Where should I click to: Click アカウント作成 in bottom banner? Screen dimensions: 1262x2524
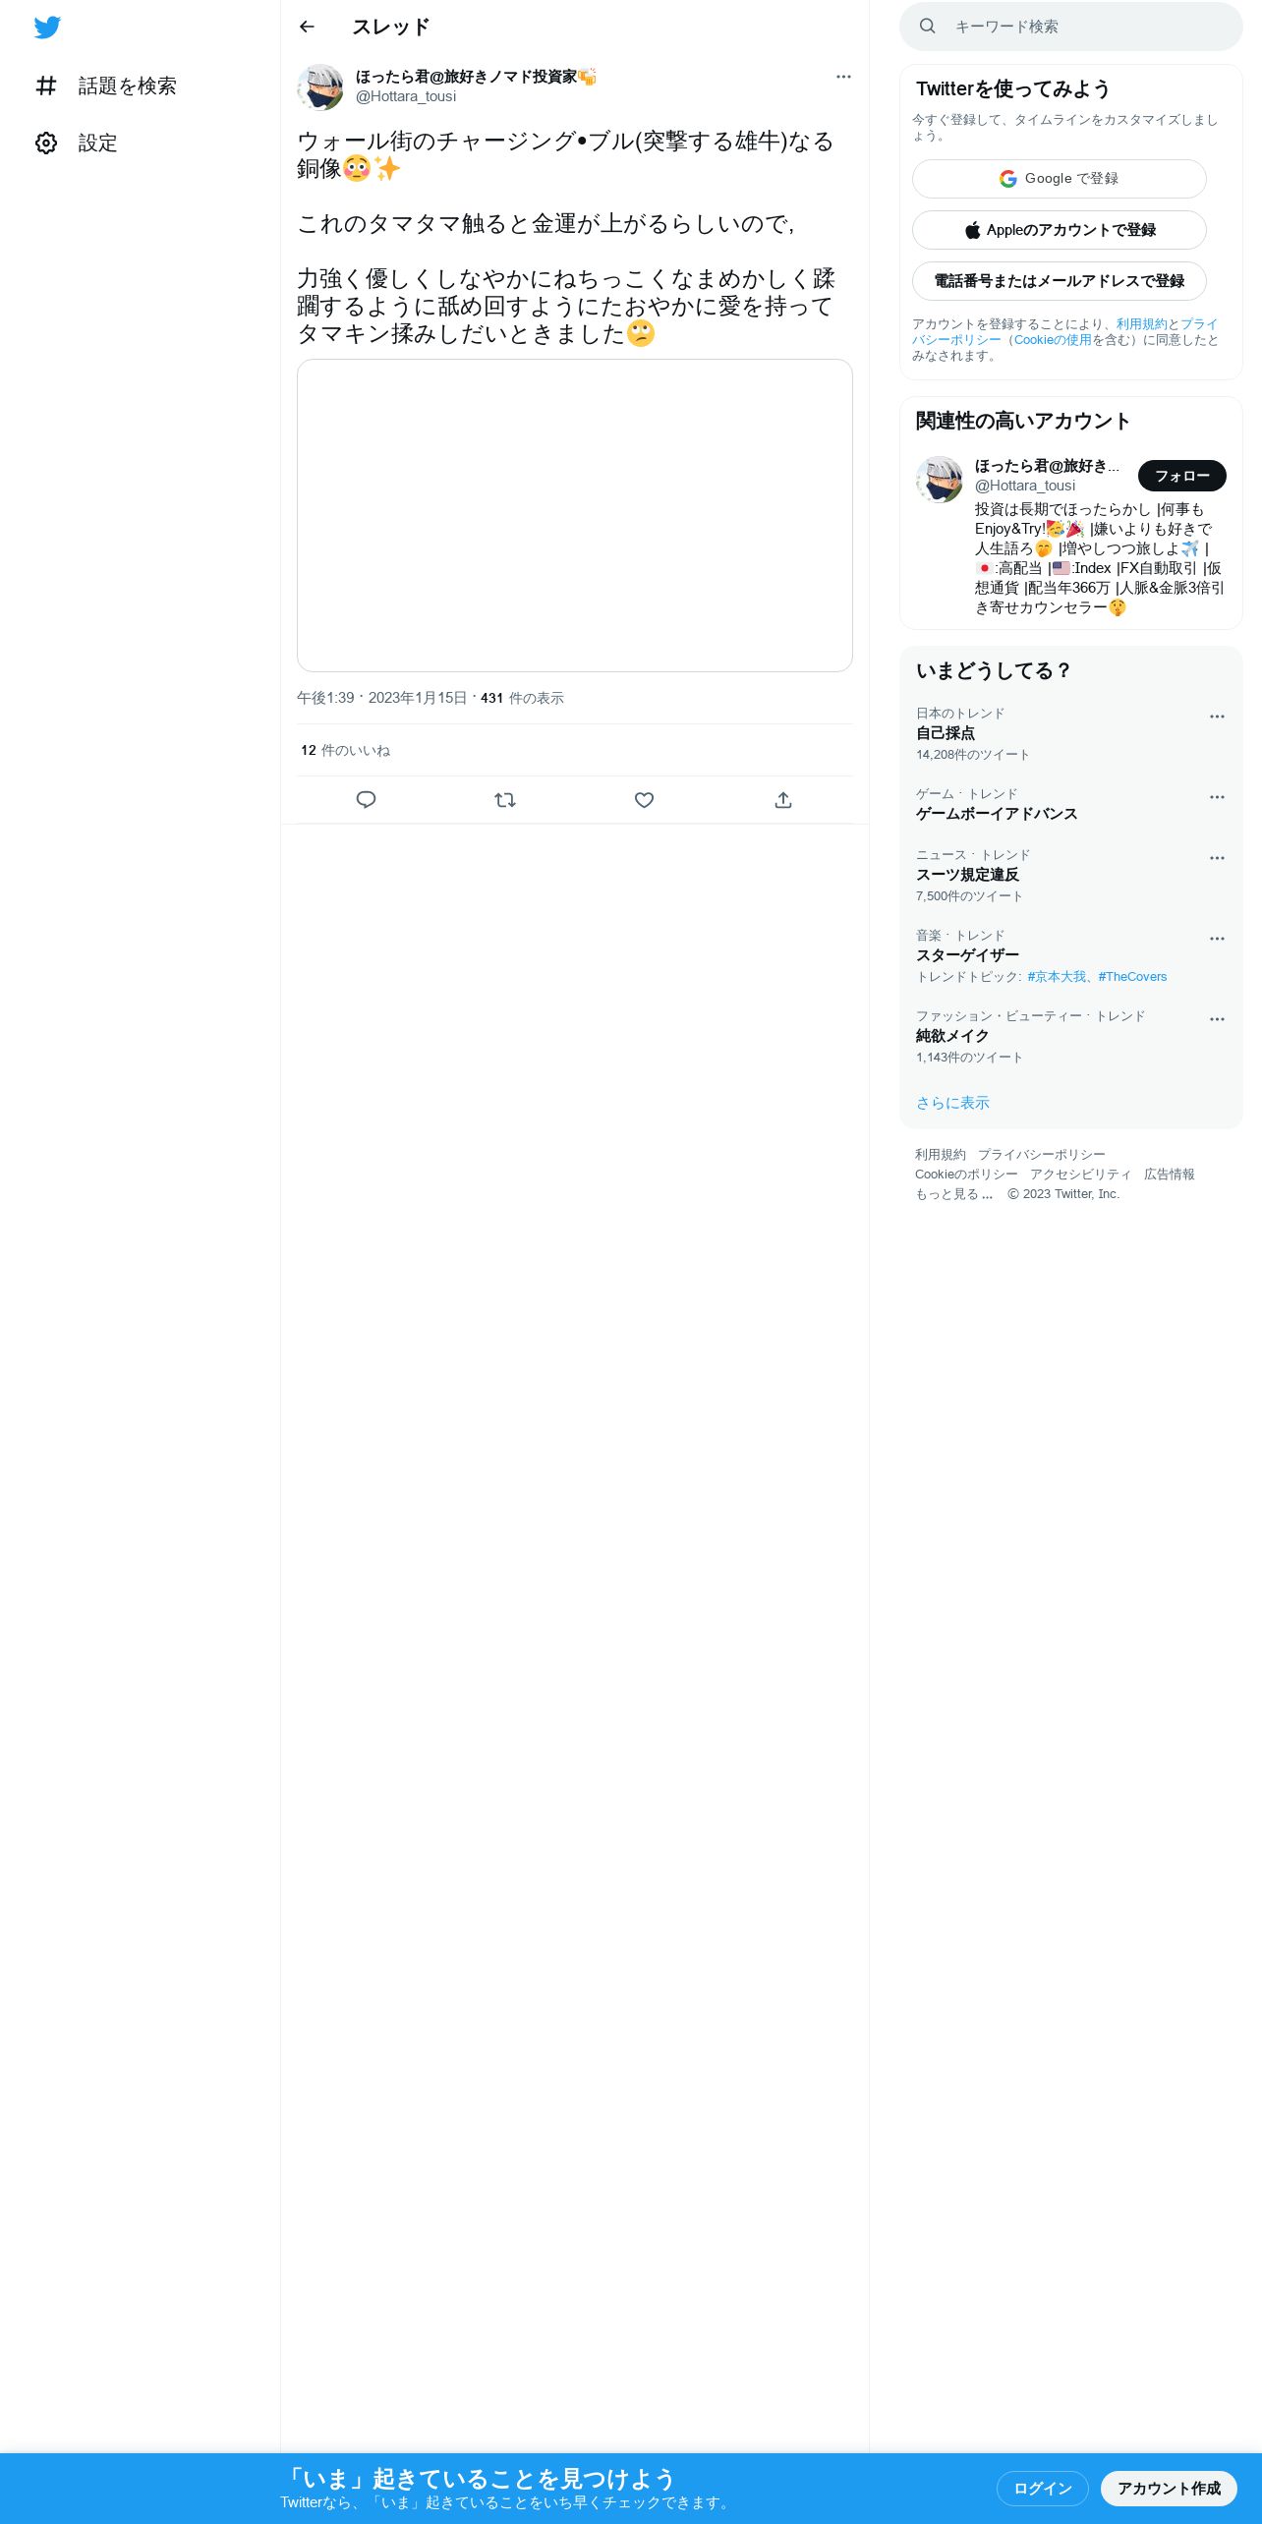pyautogui.click(x=1169, y=2489)
